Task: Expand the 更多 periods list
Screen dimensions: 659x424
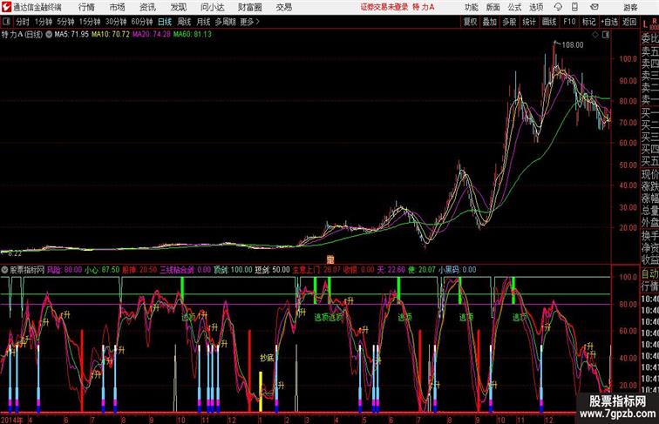Action: click(x=250, y=22)
